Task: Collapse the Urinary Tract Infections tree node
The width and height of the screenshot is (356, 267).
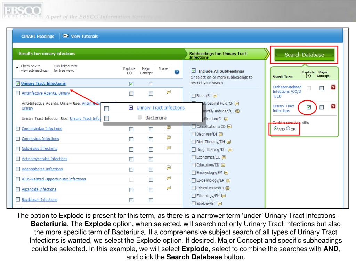Action: coord(131,108)
